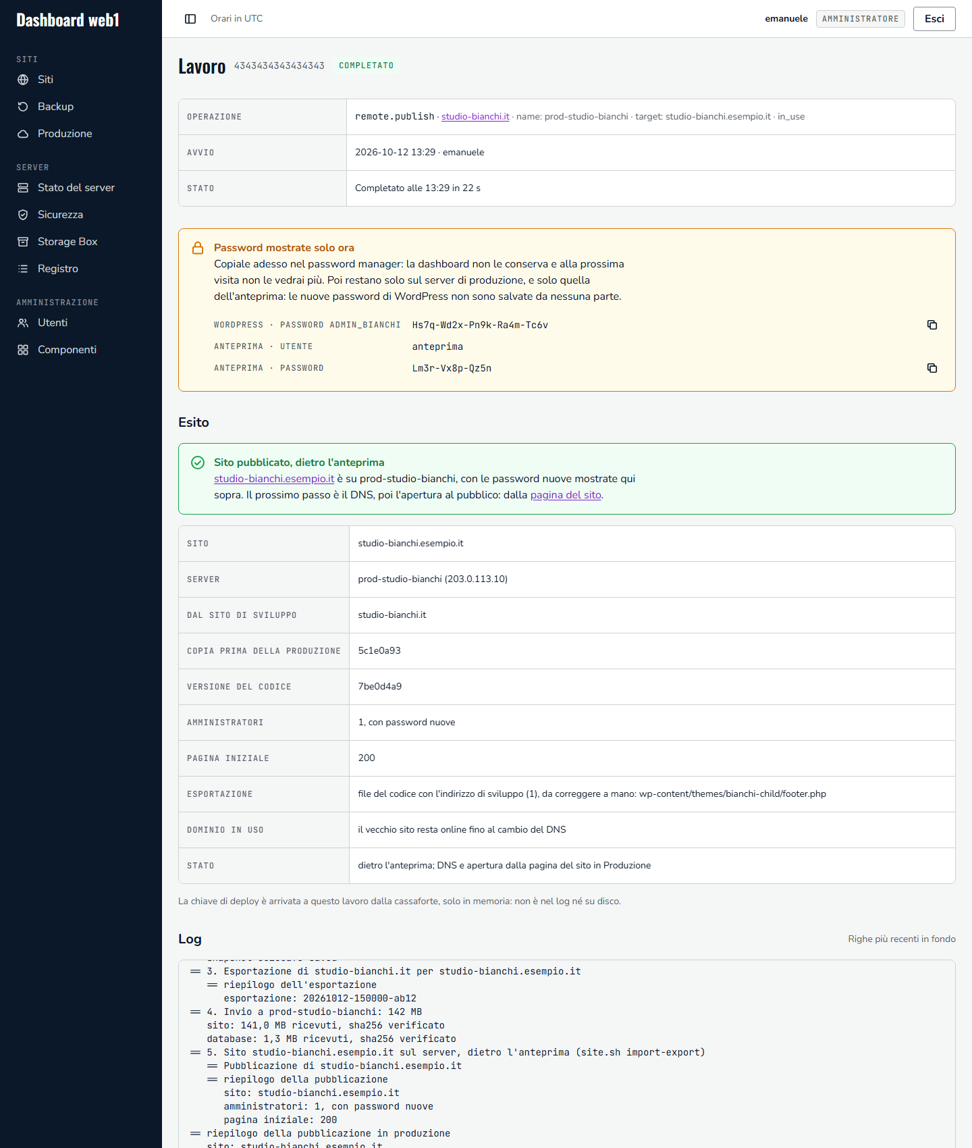
Task: Copy the WordPress admin_bianchi password
Action: pos(932,325)
